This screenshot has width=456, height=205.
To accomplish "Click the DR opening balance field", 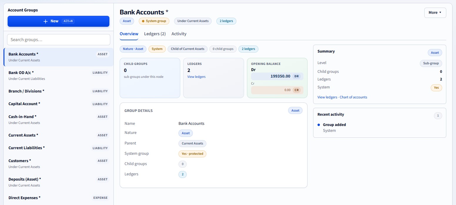I will (x=277, y=76).
